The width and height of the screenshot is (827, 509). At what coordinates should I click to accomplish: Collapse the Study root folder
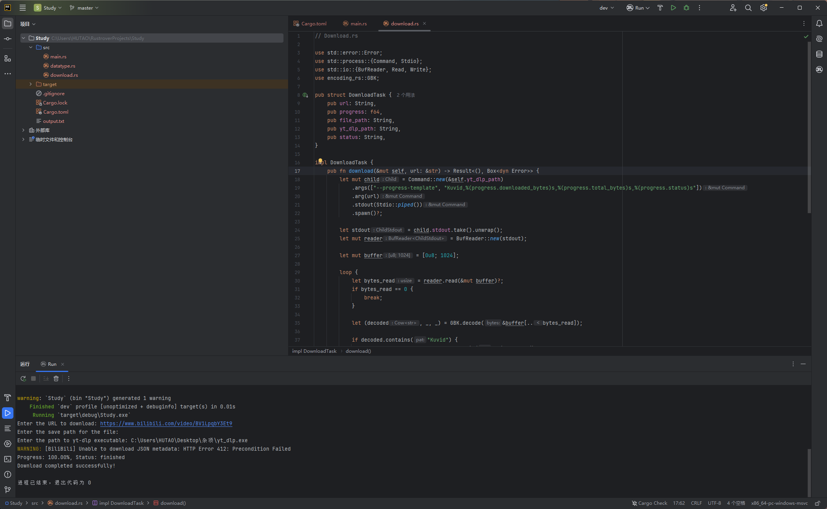[x=23, y=38]
